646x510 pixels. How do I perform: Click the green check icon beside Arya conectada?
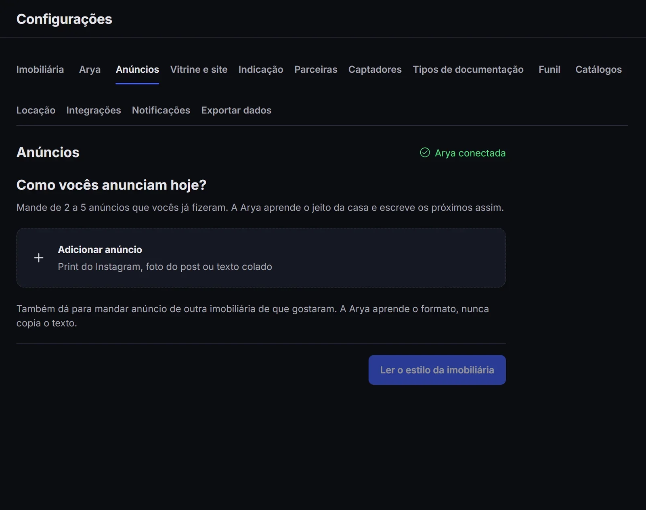point(425,152)
